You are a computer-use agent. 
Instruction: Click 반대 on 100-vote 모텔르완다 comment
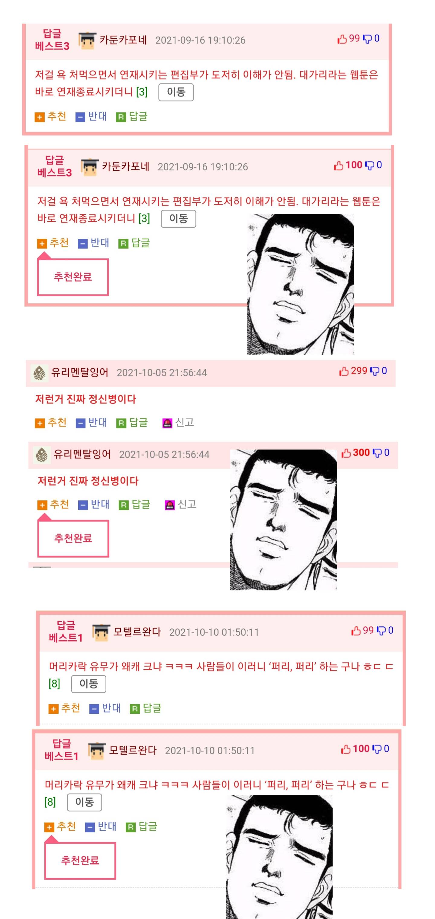[101, 826]
